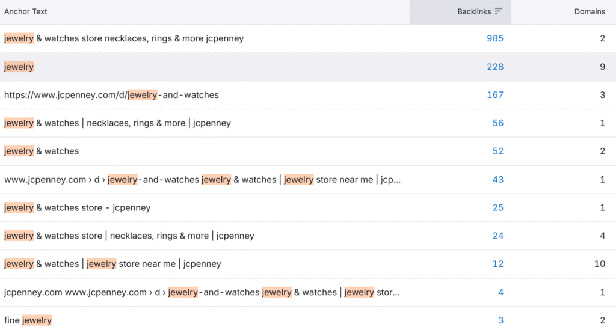
Task: Click the domains value 10
Action: [600, 264]
